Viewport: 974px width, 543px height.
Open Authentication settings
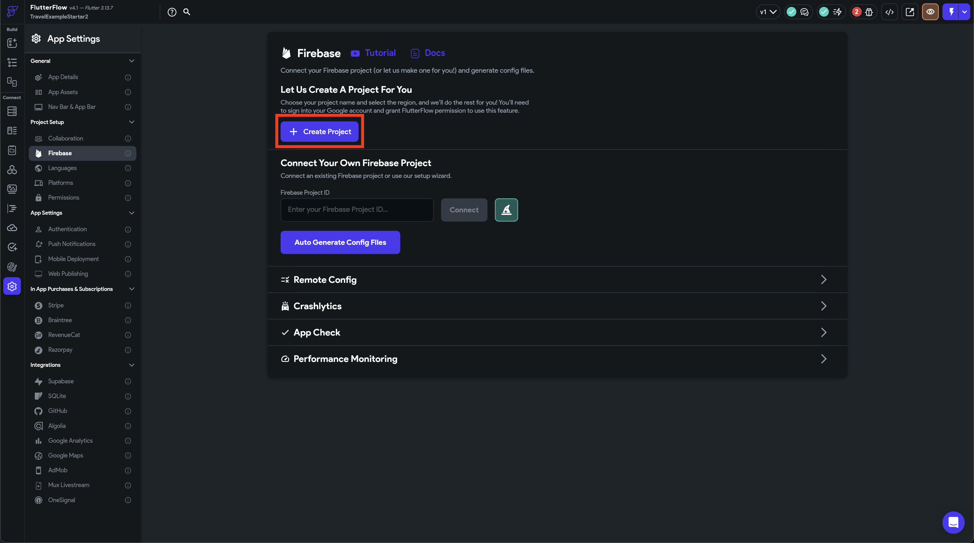[67, 229]
